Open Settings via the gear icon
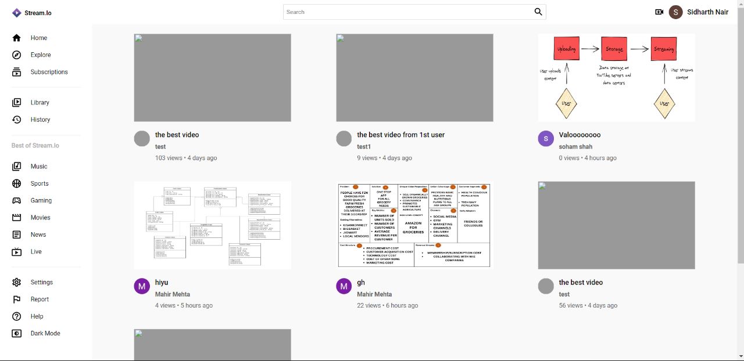 tap(16, 282)
